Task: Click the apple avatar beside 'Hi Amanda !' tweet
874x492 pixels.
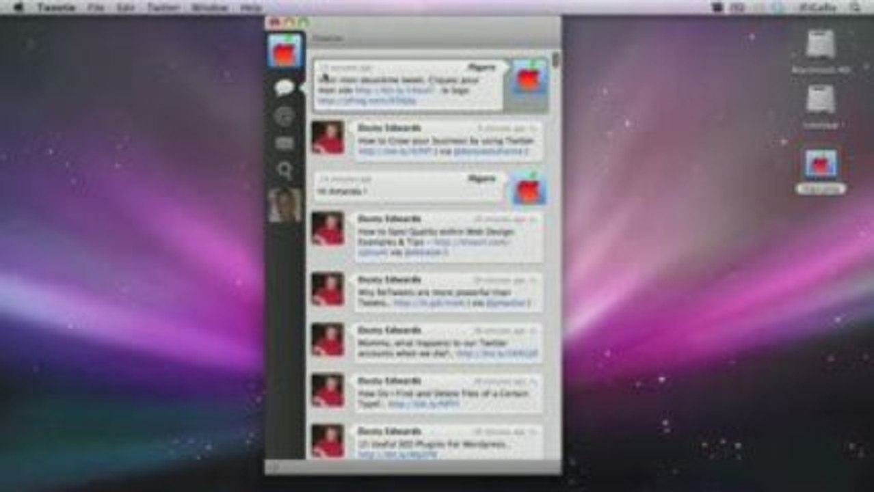Action: tap(530, 189)
